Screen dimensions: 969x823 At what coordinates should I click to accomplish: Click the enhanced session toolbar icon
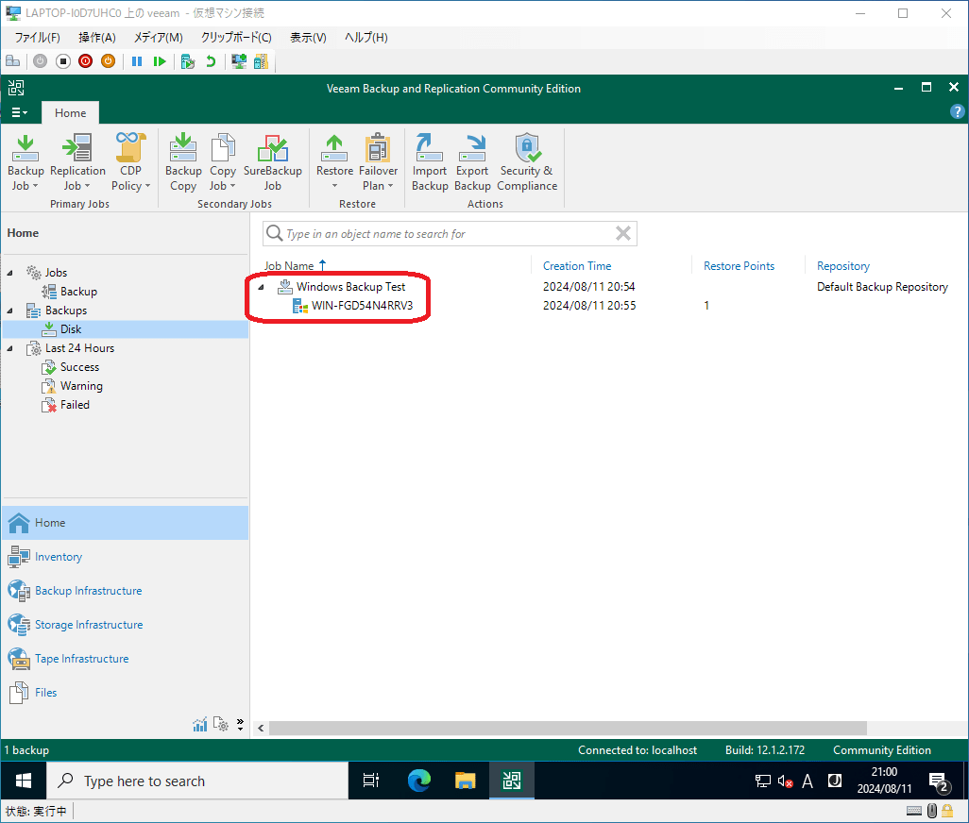click(239, 61)
